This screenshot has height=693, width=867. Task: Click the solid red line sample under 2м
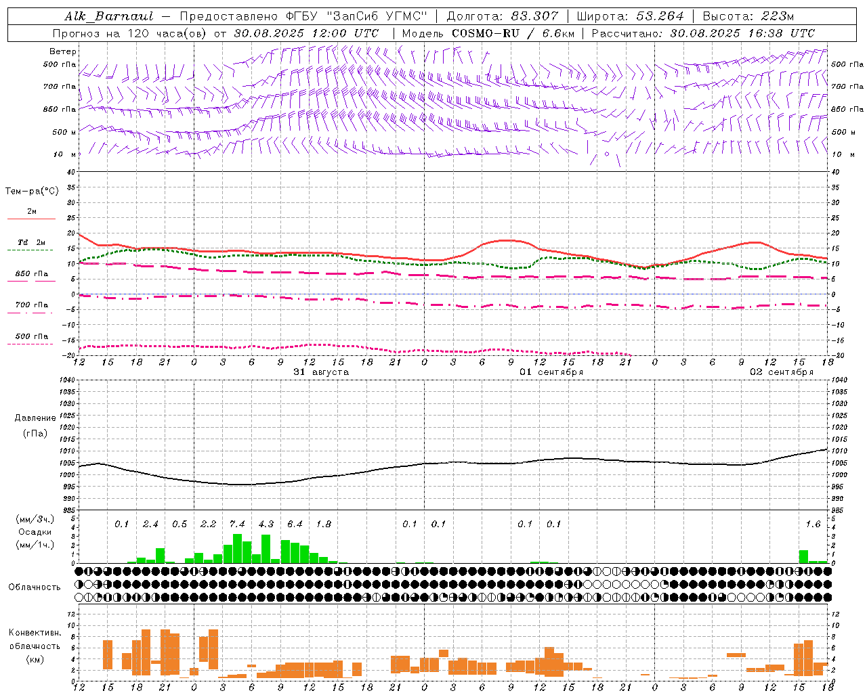(31, 219)
